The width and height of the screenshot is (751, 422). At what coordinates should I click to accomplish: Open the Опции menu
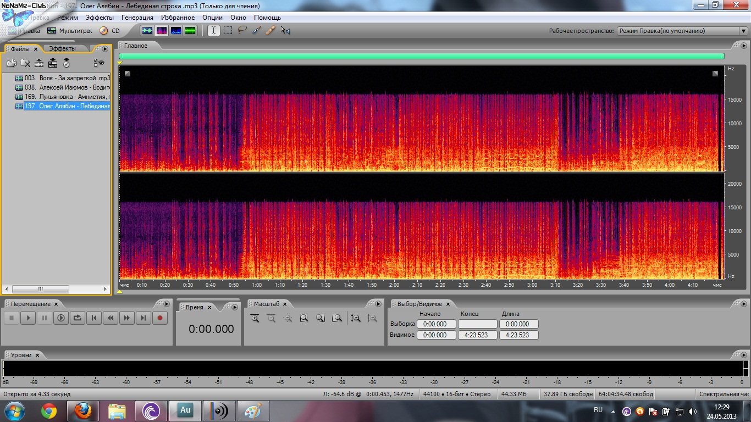click(213, 18)
